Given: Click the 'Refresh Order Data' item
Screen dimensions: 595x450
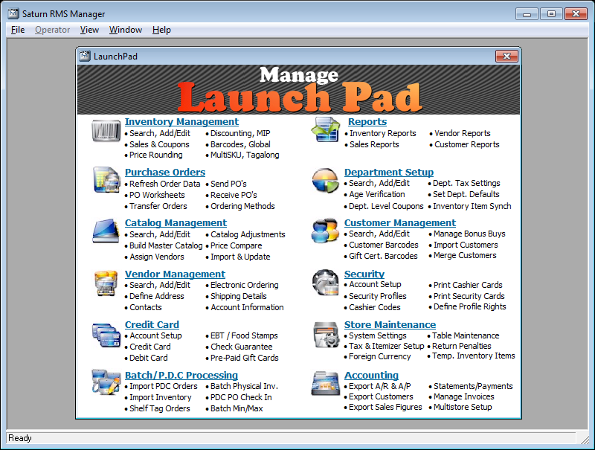Looking at the screenshot, I should 164,184.
